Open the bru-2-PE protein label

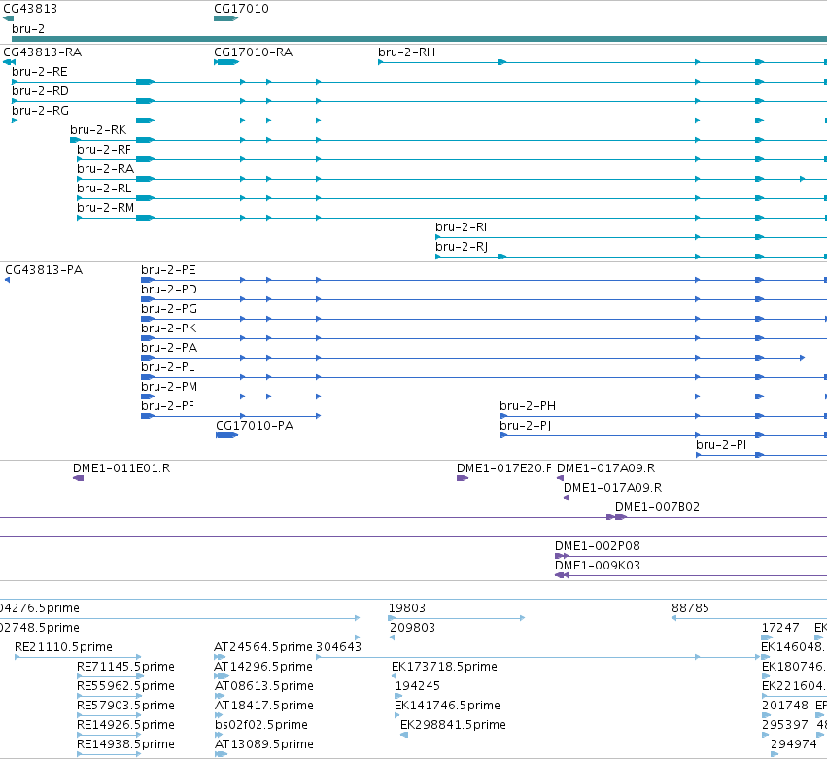[168, 270]
